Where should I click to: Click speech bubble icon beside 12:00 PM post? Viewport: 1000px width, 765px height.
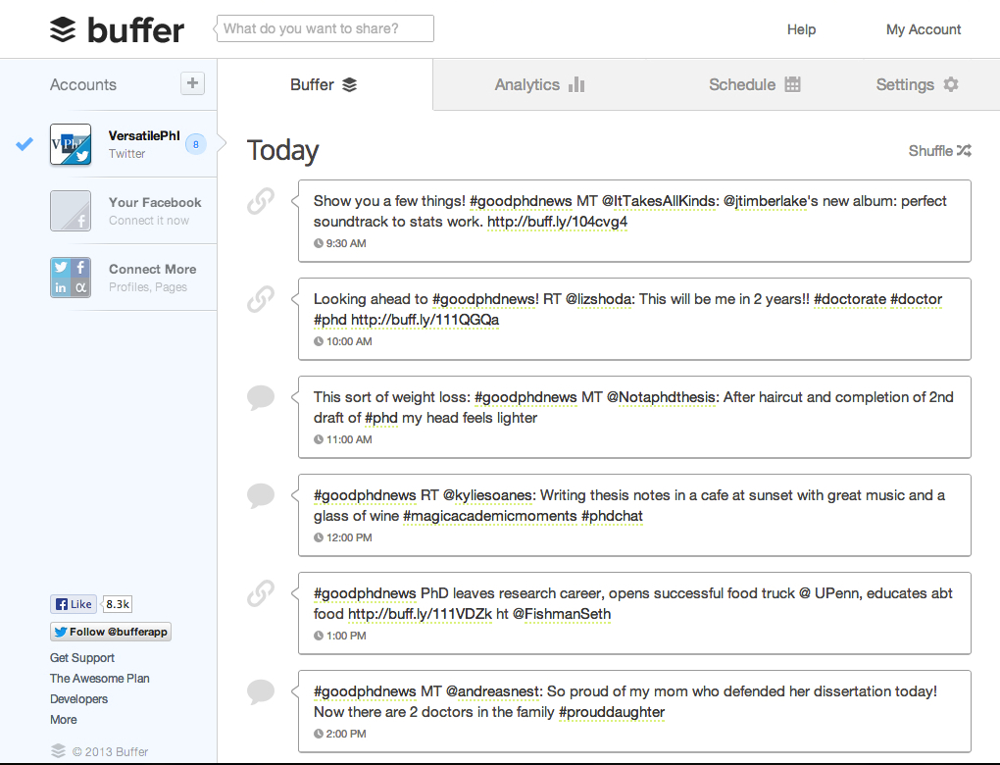[261, 495]
